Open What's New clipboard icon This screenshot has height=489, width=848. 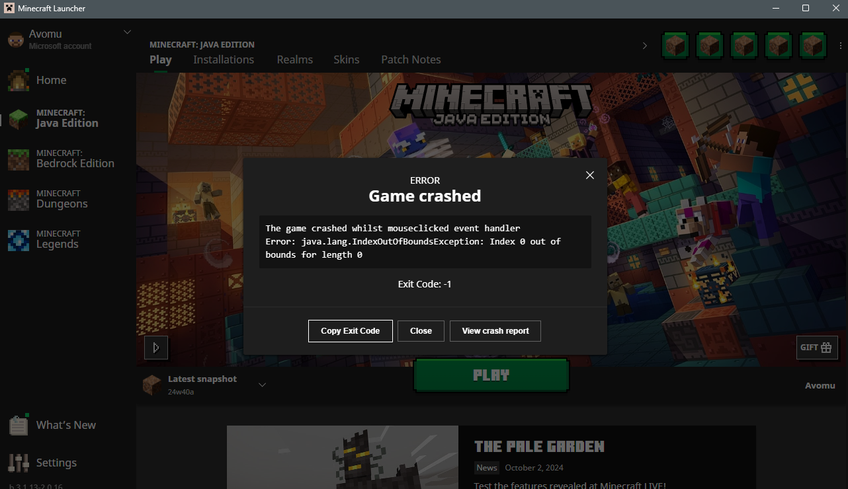19,425
